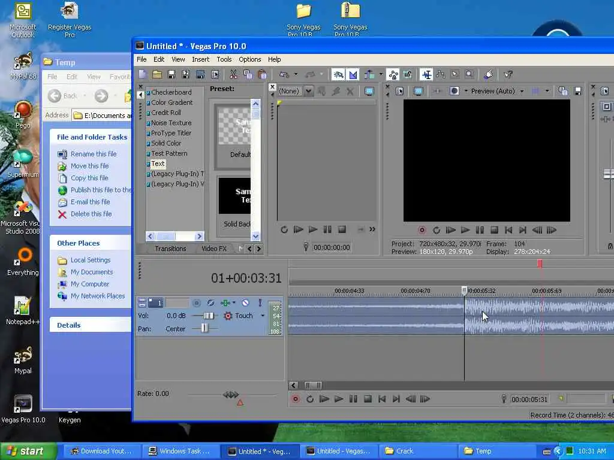Click the Solid Background text preset thumbnail
Screen dimensions: 614x460
(x=234, y=196)
